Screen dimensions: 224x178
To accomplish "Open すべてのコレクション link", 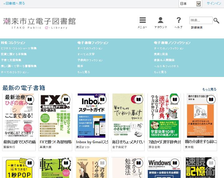I will 15,72.
